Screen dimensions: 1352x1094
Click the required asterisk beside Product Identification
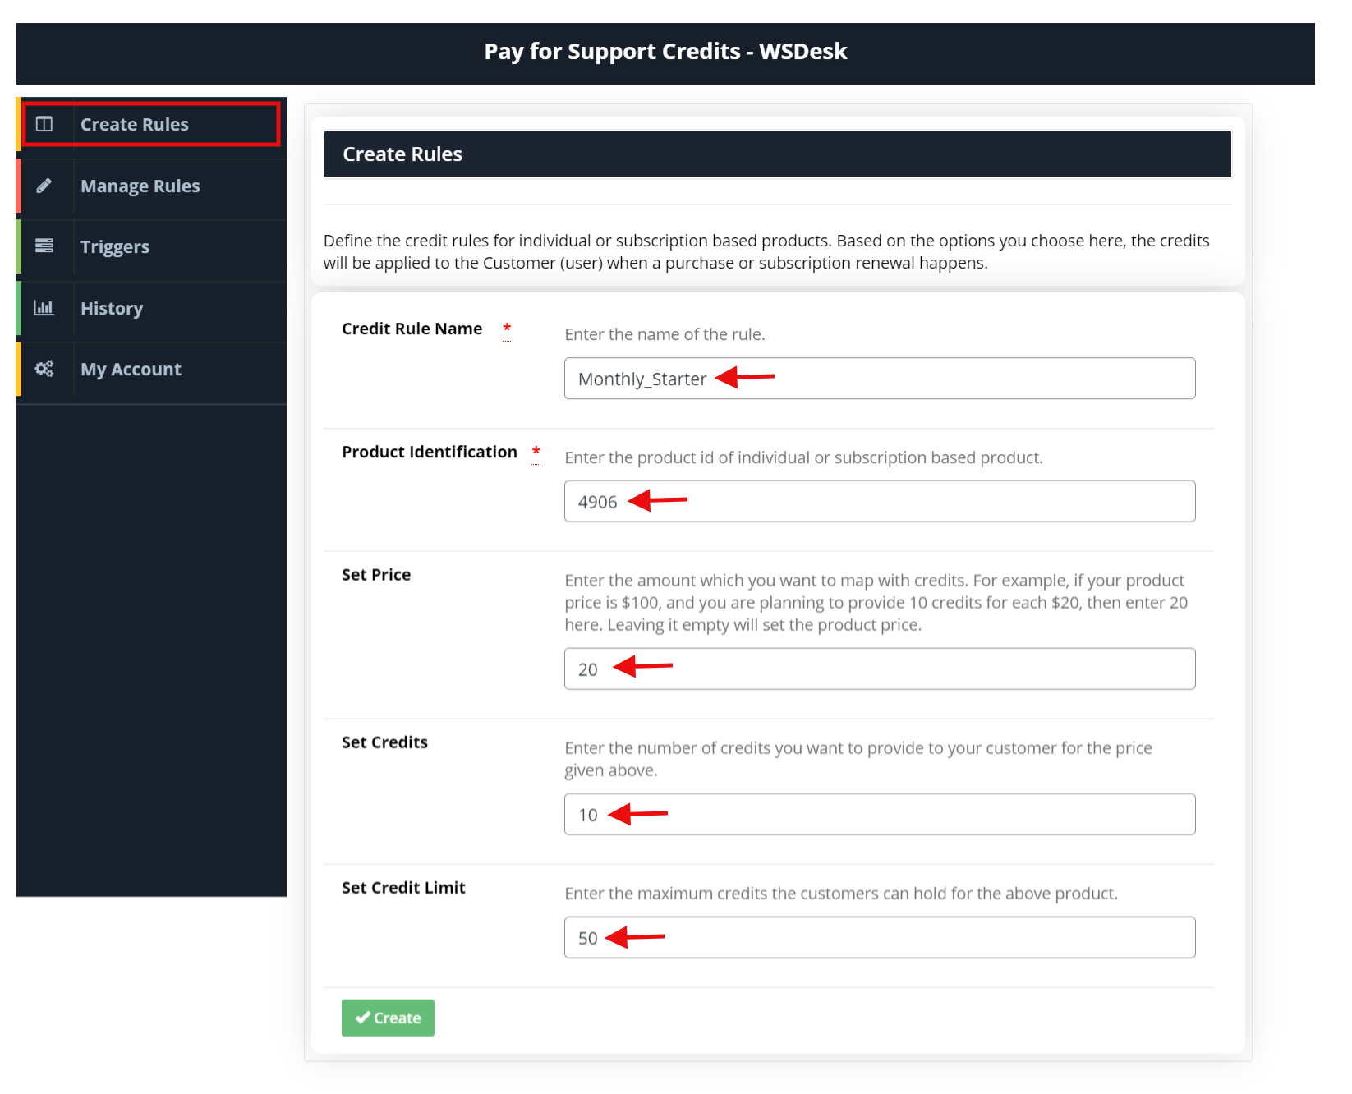[x=536, y=452]
